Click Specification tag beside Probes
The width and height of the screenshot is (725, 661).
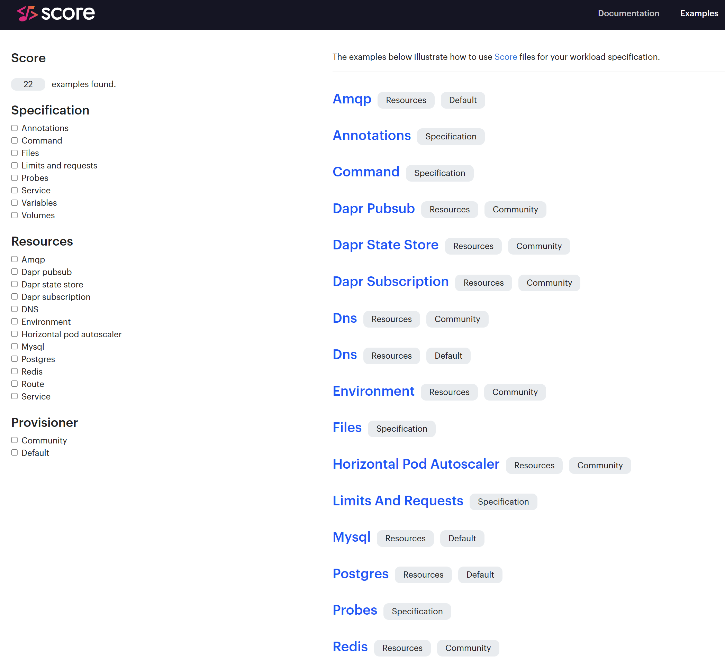coord(417,612)
